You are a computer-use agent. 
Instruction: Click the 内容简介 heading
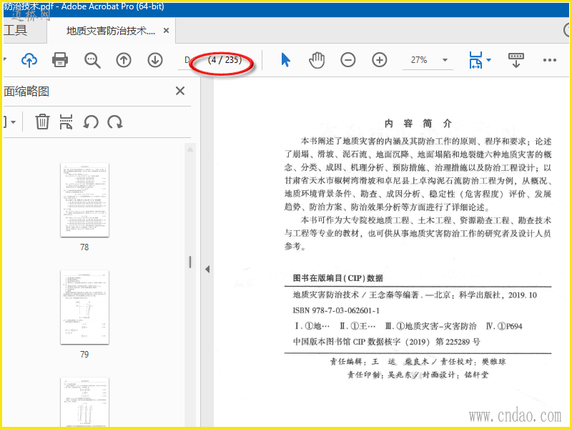pyautogui.click(x=418, y=124)
